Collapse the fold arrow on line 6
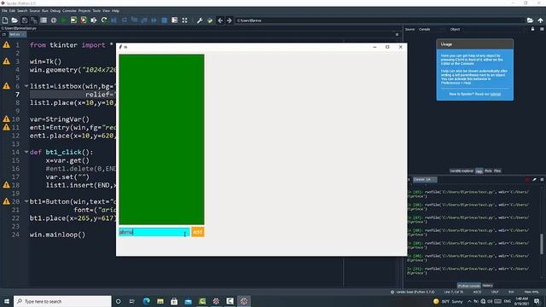Viewport: 546px width, 307px height. pyautogui.click(x=26, y=85)
